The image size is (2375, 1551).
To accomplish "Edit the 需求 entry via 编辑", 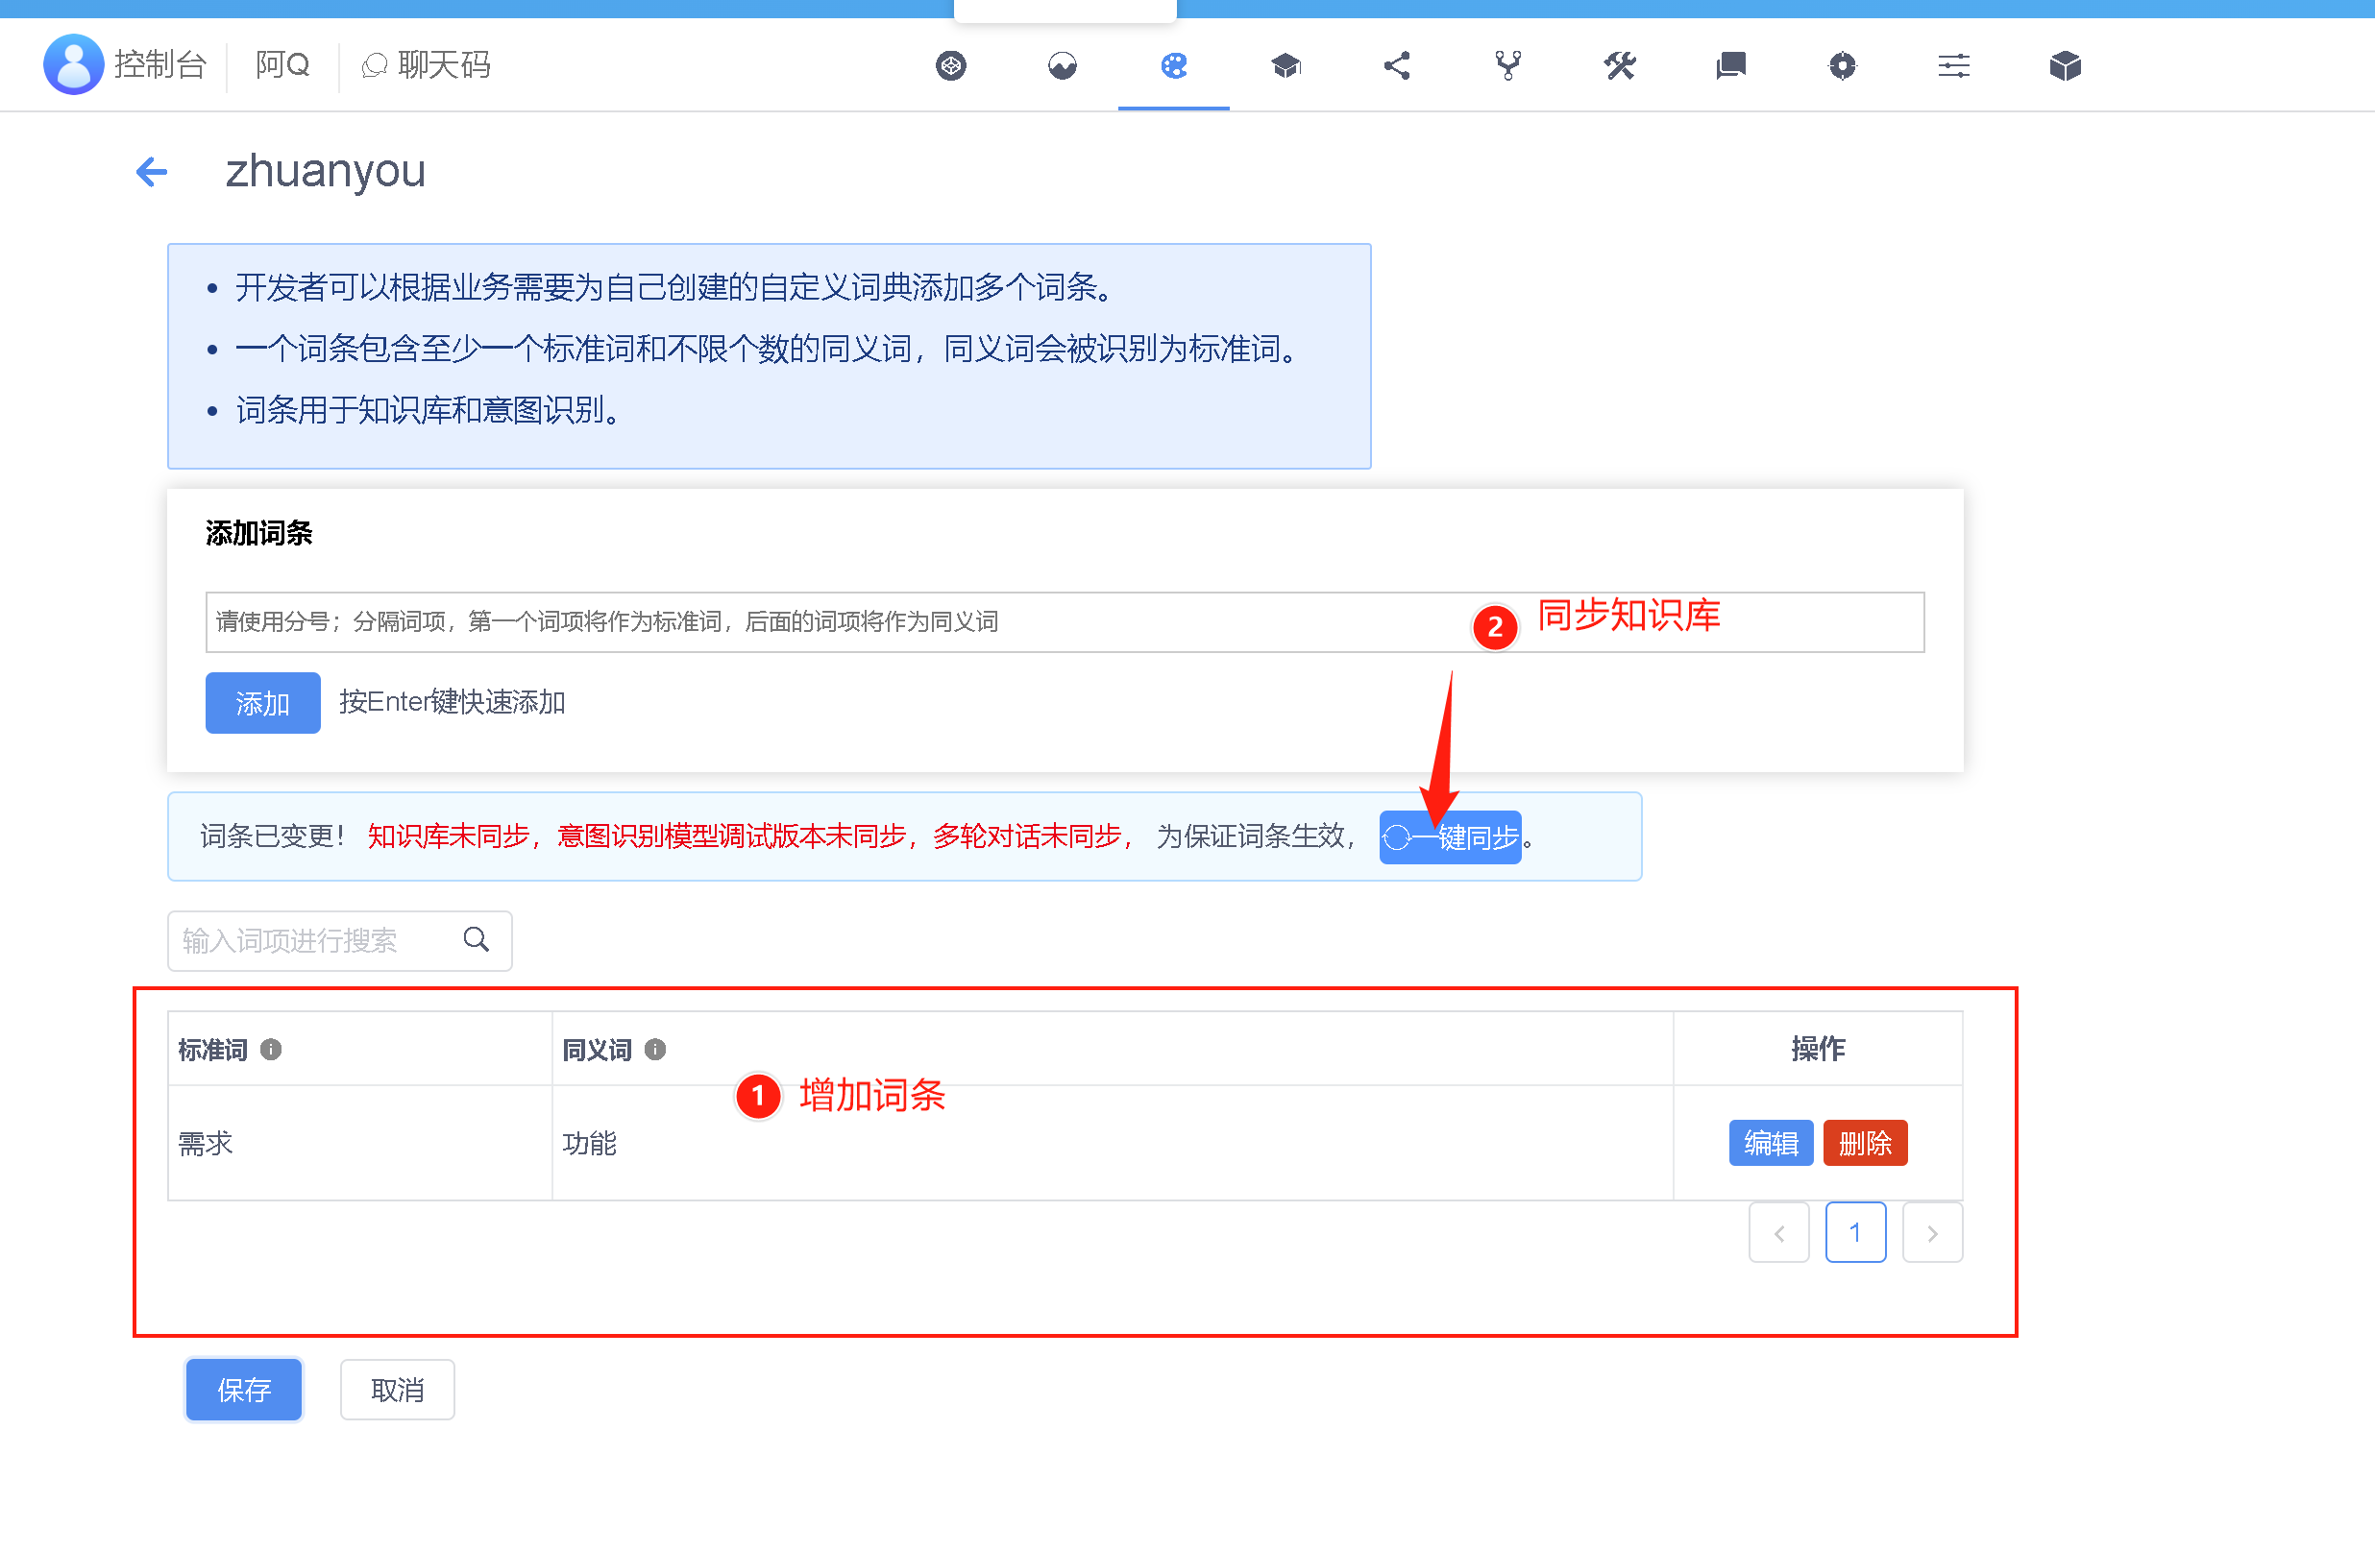I will pyautogui.click(x=1771, y=1143).
